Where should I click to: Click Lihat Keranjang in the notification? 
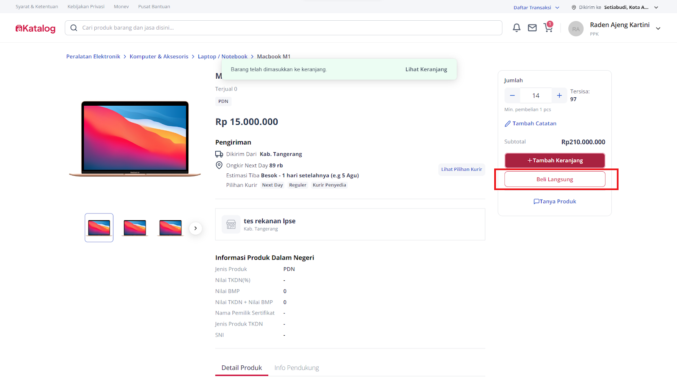pos(426,69)
